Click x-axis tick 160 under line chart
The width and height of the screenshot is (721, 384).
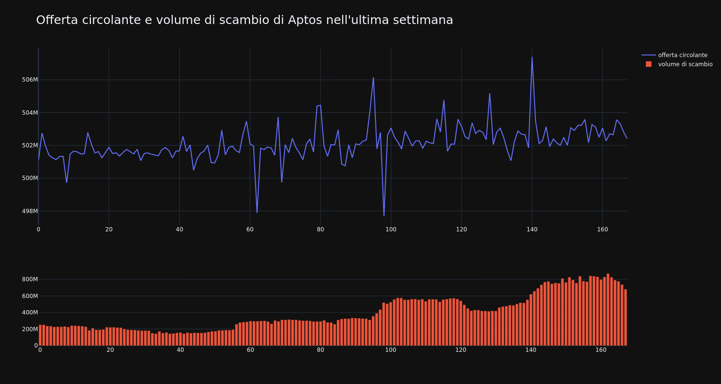[602, 229]
